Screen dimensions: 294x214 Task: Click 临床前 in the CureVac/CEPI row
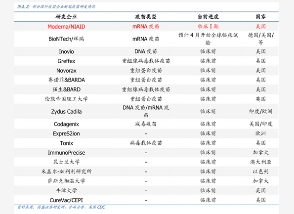coord(208,200)
